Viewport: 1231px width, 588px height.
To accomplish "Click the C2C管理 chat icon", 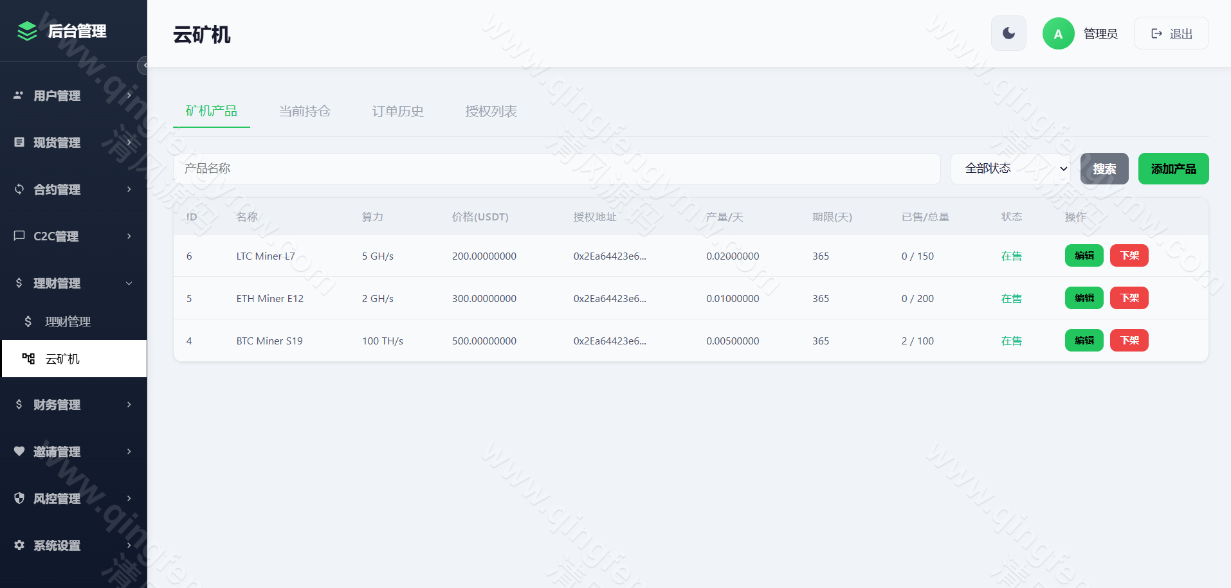I will click(x=19, y=236).
